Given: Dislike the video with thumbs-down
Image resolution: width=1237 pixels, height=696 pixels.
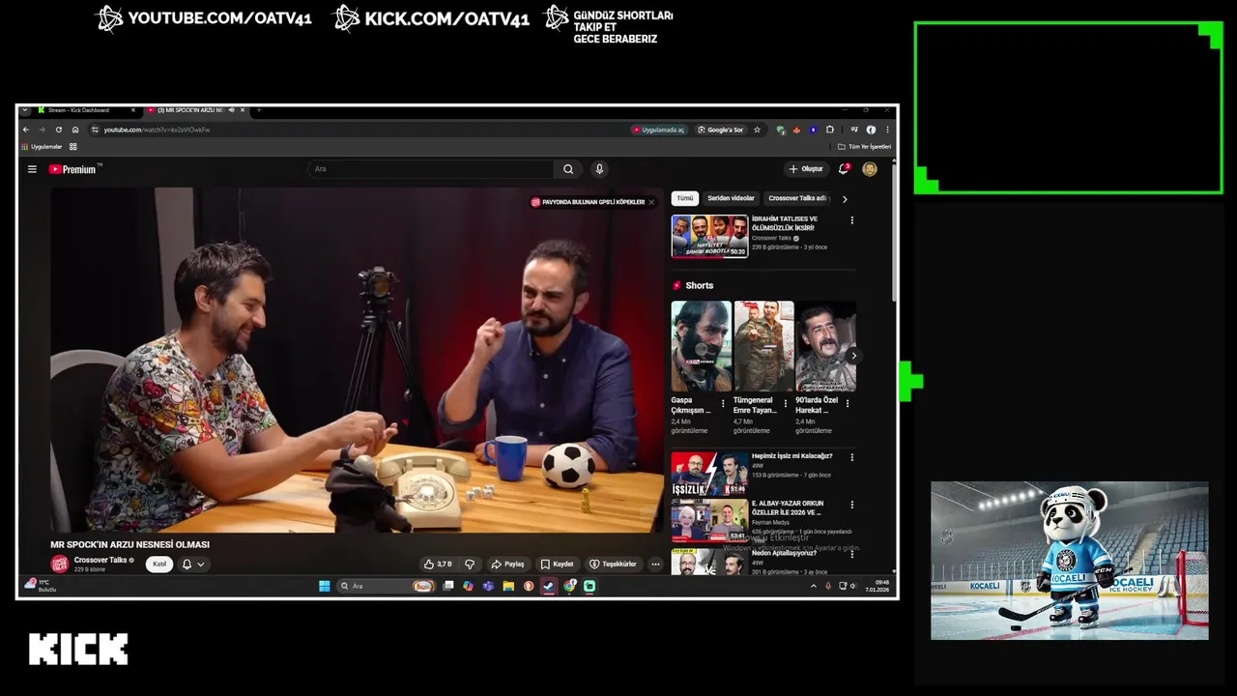Looking at the screenshot, I should point(470,564).
